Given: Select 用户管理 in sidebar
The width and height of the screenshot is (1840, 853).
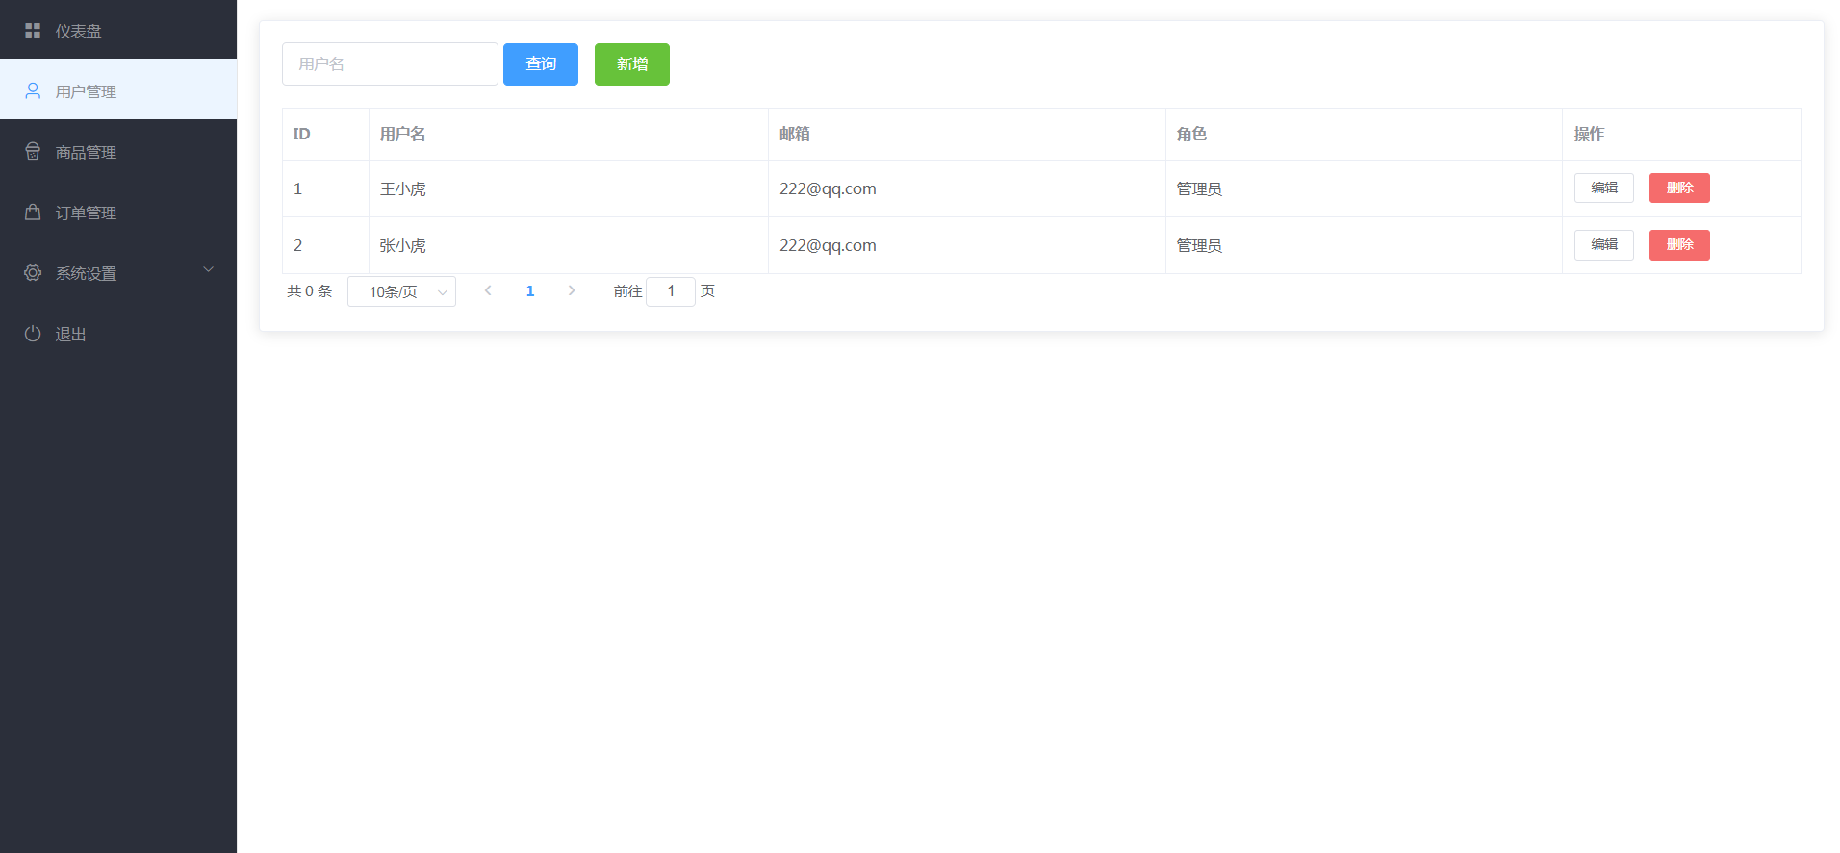Looking at the screenshot, I should pos(118,89).
